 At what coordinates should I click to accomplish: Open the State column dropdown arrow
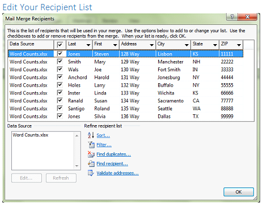[215, 45]
